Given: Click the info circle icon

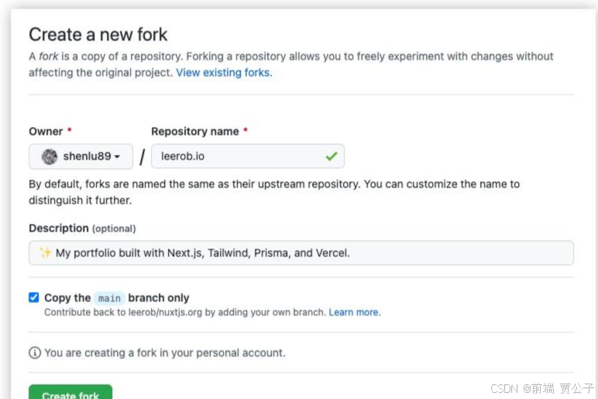Looking at the screenshot, I should tap(35, 353).
